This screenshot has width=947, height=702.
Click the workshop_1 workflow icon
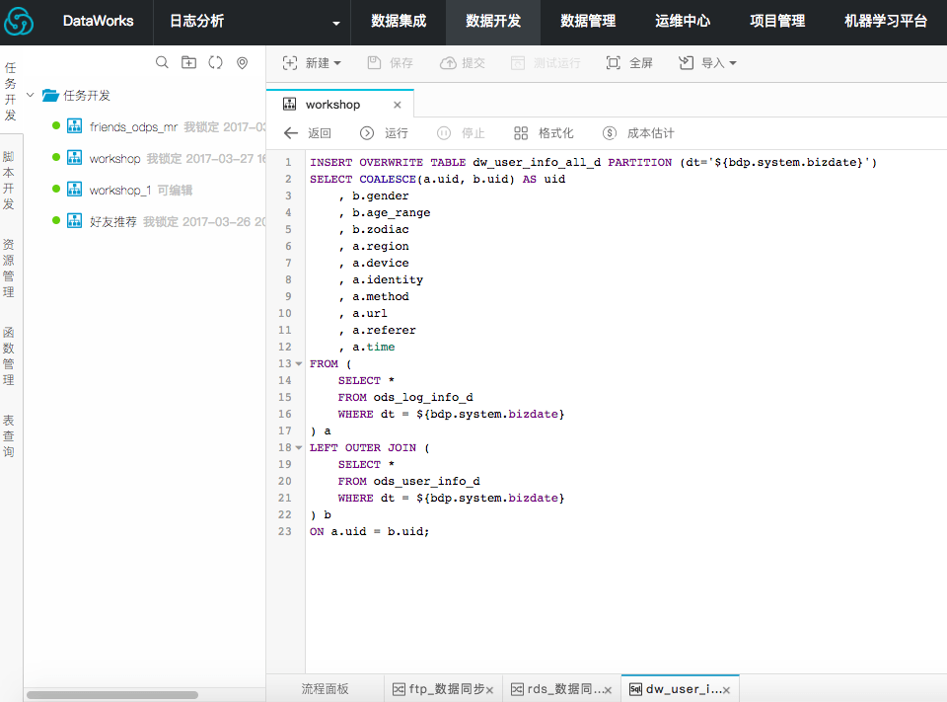[x=75, y=190]
